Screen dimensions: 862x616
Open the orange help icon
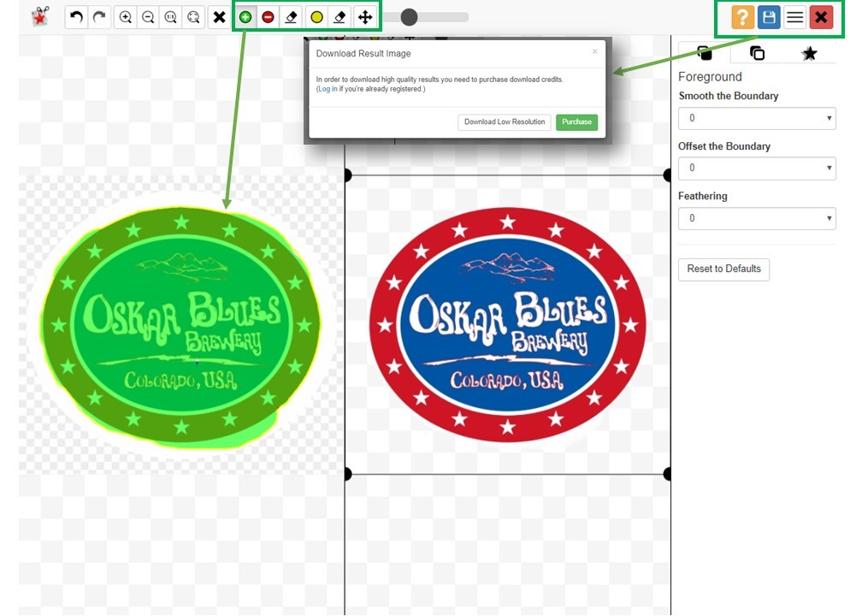743,16
